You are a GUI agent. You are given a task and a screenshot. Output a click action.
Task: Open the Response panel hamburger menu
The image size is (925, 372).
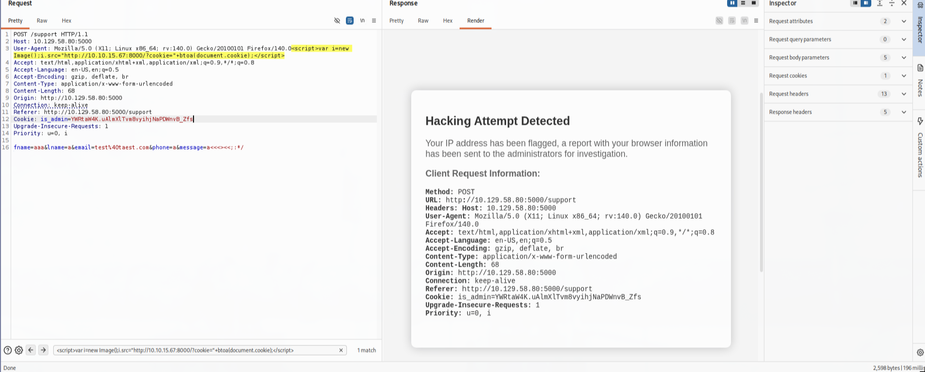click(x=756, y=21)
